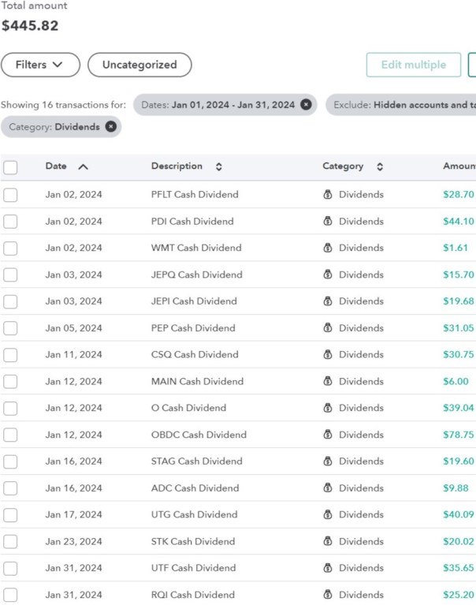
Task: Click dividend category icon for PFLT row
Action: (328, 195)
